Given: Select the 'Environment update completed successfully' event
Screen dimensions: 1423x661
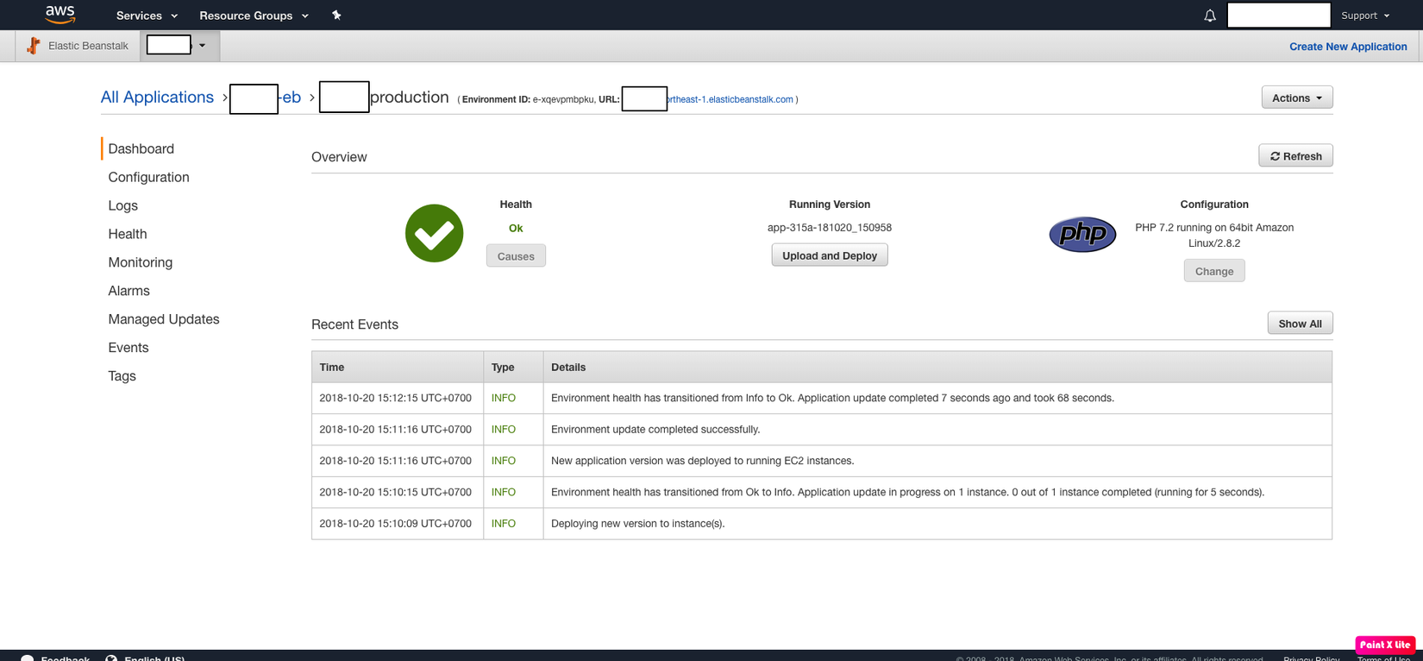Looking at the screenshot, I should [655, 430].
